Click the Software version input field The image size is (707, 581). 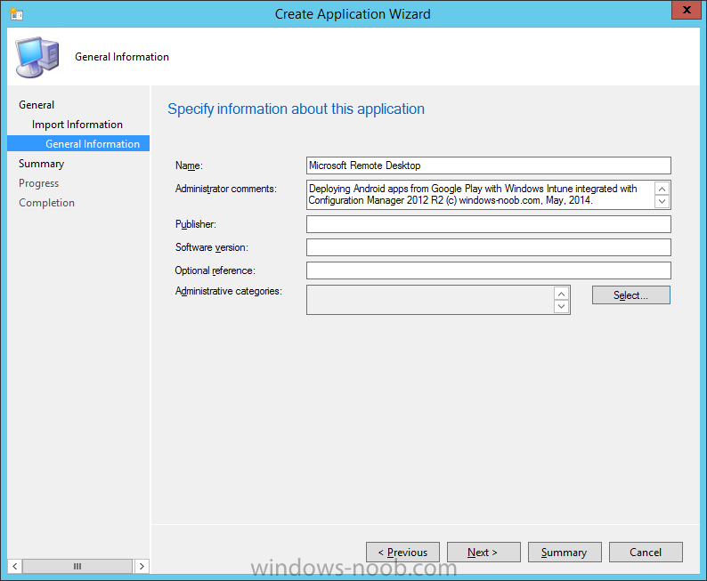[x=488, y=247]
